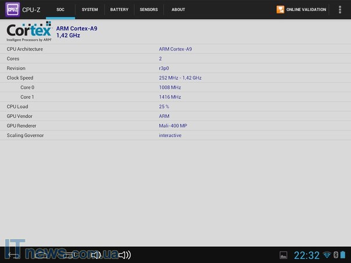The image size is (351, 263).
Task: Click the Online Validation button text
Action: point(306,9)
